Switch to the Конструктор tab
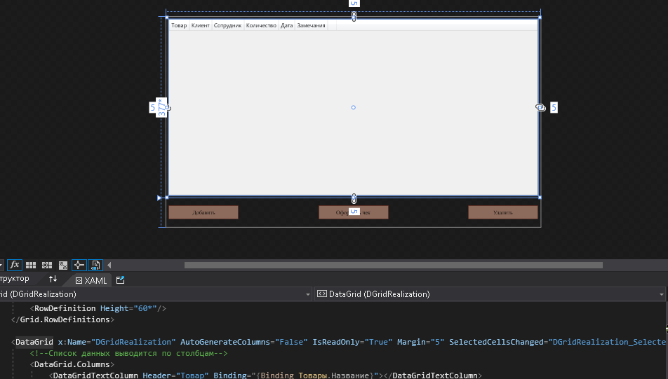The image size is (668, 379). pyautogui.click(x=15, y=279)
